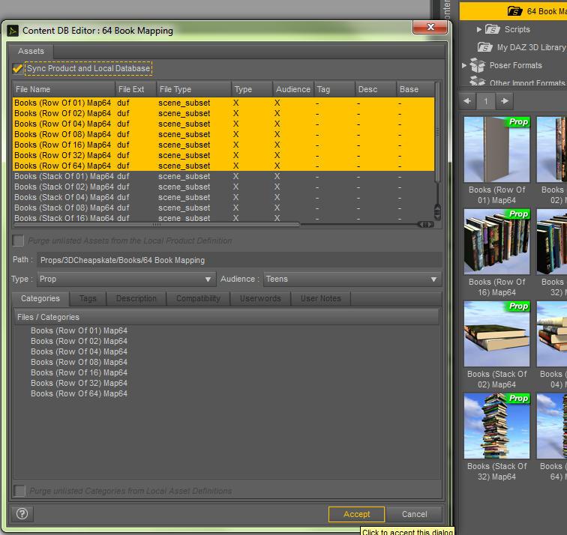Go to previous page arrow in content pane
This screenshot has height=535, width=567.
[467, 101]
